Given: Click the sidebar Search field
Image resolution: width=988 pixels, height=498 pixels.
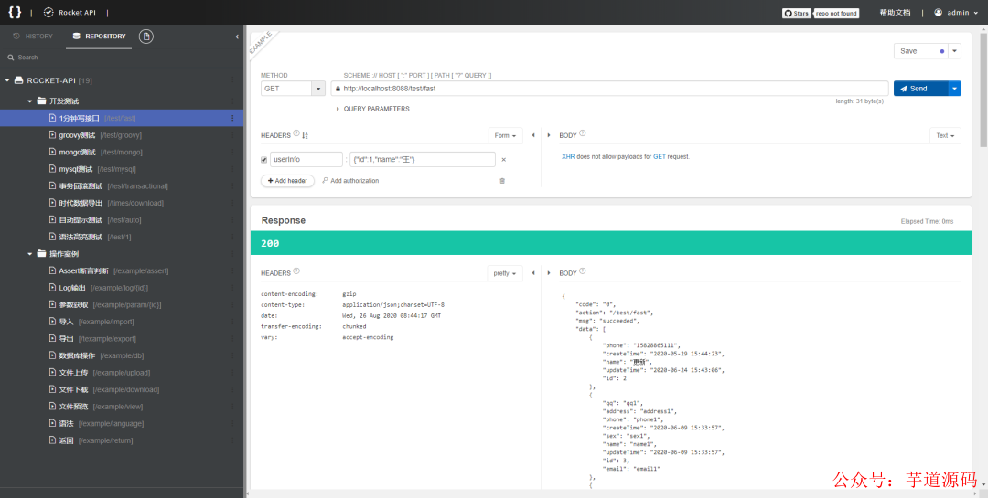Looking at the screenshot, I should coord(122,58).
